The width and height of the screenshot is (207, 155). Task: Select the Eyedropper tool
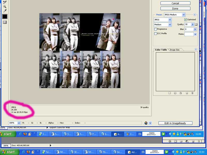coord(5,11)
